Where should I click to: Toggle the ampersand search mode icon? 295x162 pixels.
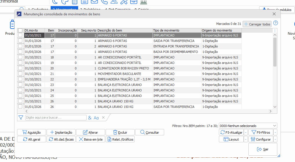coord(90,118)
